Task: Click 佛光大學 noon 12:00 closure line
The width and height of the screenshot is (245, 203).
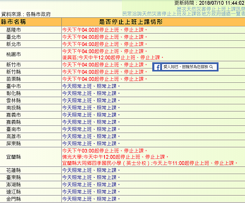Action: (x=115, y=157)
